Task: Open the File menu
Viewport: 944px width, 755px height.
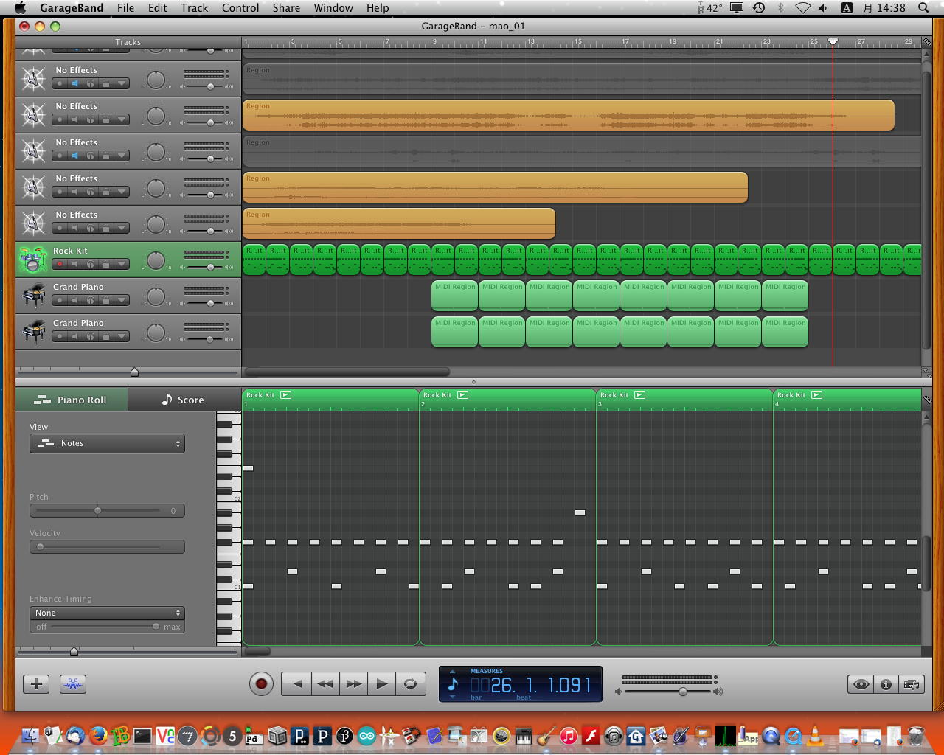Action: coord(125,8)
